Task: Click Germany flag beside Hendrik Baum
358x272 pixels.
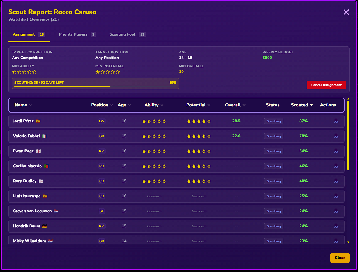Action: (x=45, y=226)
